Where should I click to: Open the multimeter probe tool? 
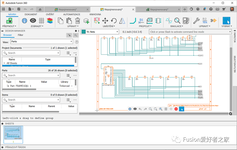pyautogui.click(x=185, y=21)
